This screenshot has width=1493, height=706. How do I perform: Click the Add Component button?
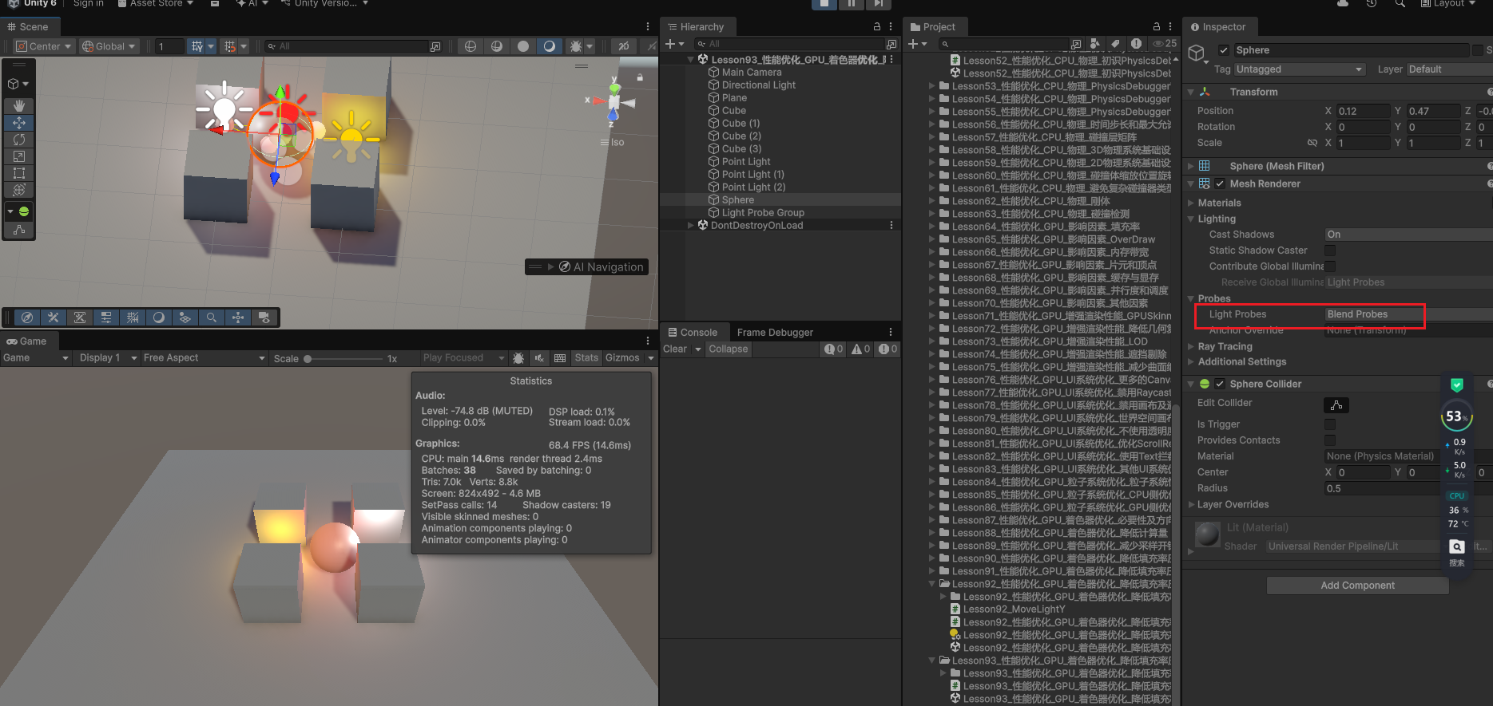click(1356, 586)
